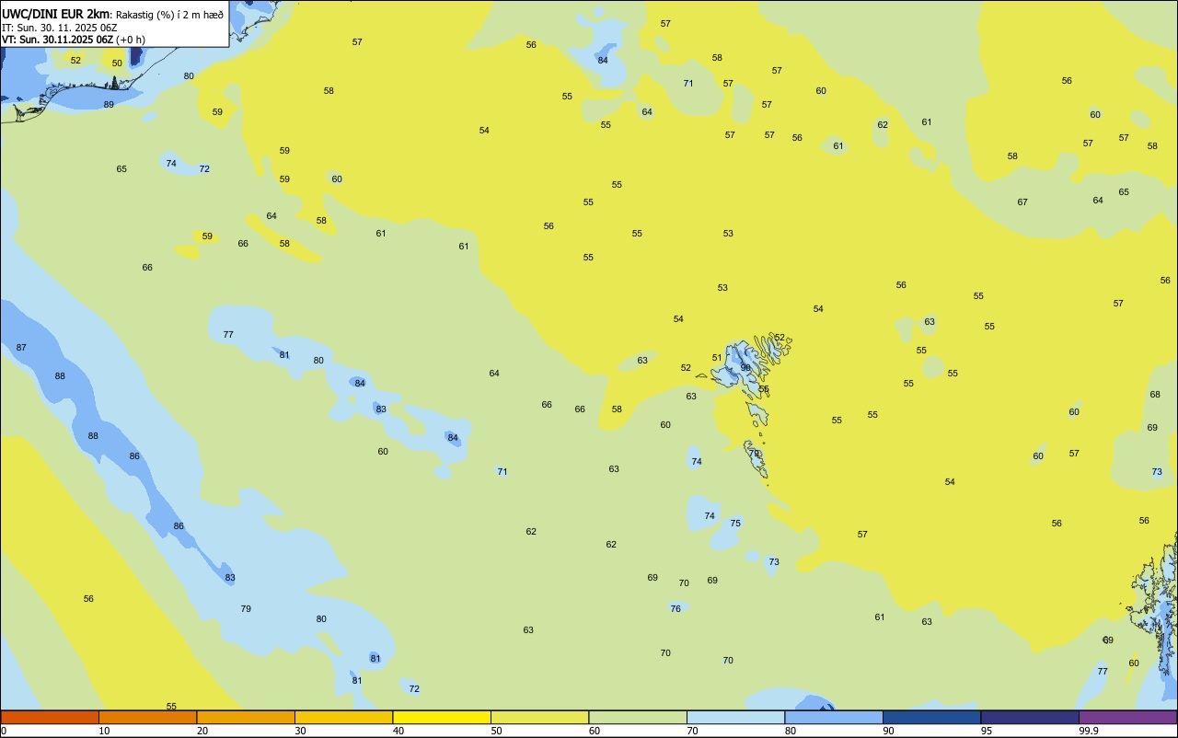Image resolution: width=1178 pixels, height=738 pixels.
Task: Click the 40–50 bright yellow legend swatch
Action: click(x=442, y=717)
